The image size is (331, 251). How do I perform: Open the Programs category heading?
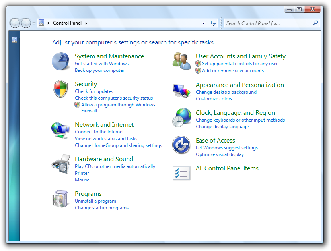pos(88,194)
